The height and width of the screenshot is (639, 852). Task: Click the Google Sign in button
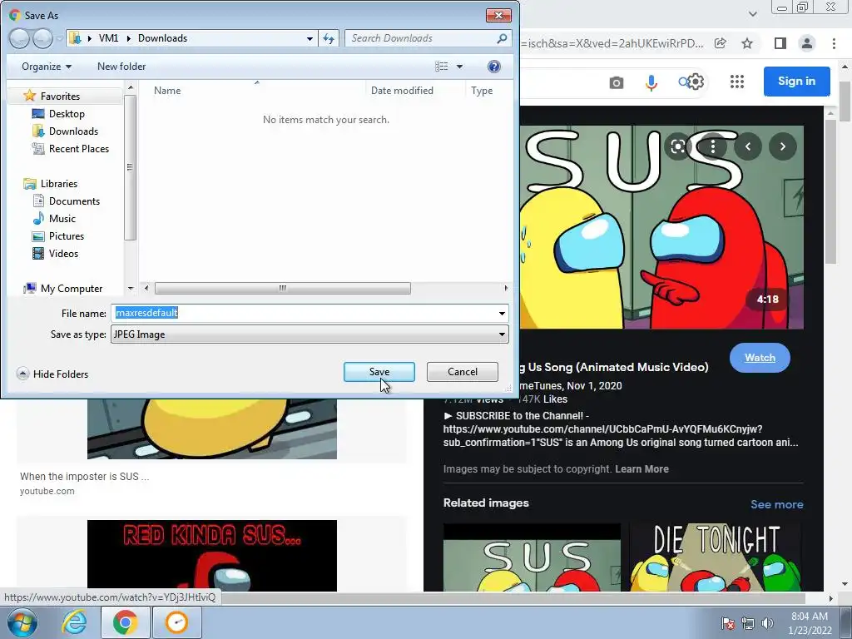[x=796, y=81]
